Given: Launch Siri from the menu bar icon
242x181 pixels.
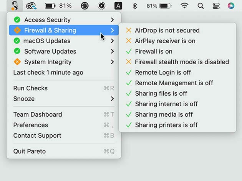Looking at the screenshot, I should pos(231,6).
